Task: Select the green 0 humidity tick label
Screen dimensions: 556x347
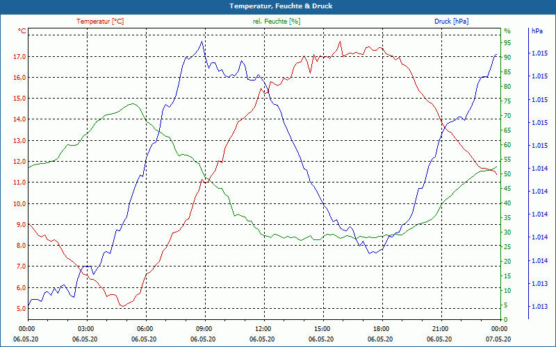Action: pos(506,320)
